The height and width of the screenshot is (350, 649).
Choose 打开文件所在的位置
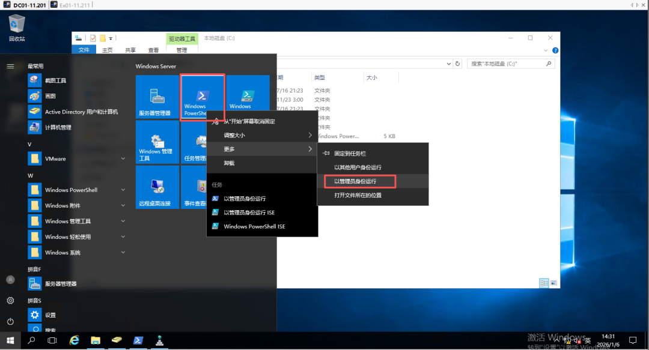373,195
